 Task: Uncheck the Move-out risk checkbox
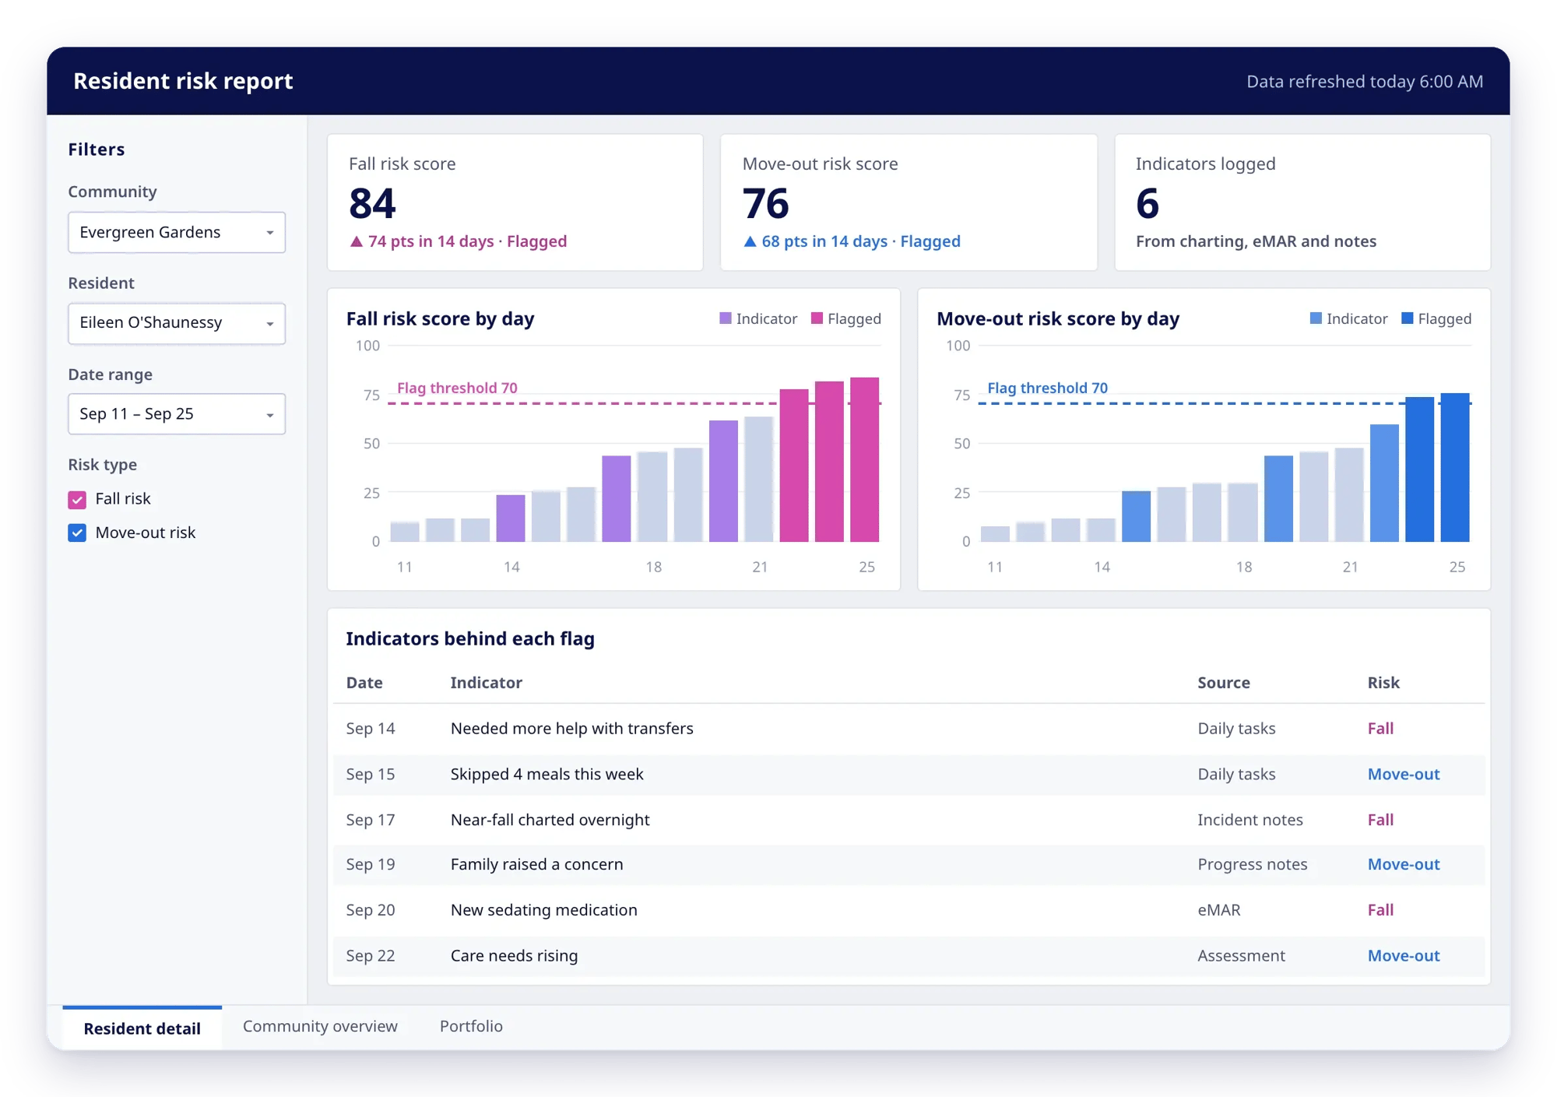[77, 533]
